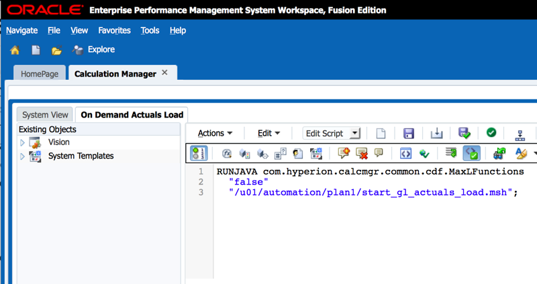Screen dimensions: 537x284
Task: Switch to the System View tab
Action: tap(45, 115)
